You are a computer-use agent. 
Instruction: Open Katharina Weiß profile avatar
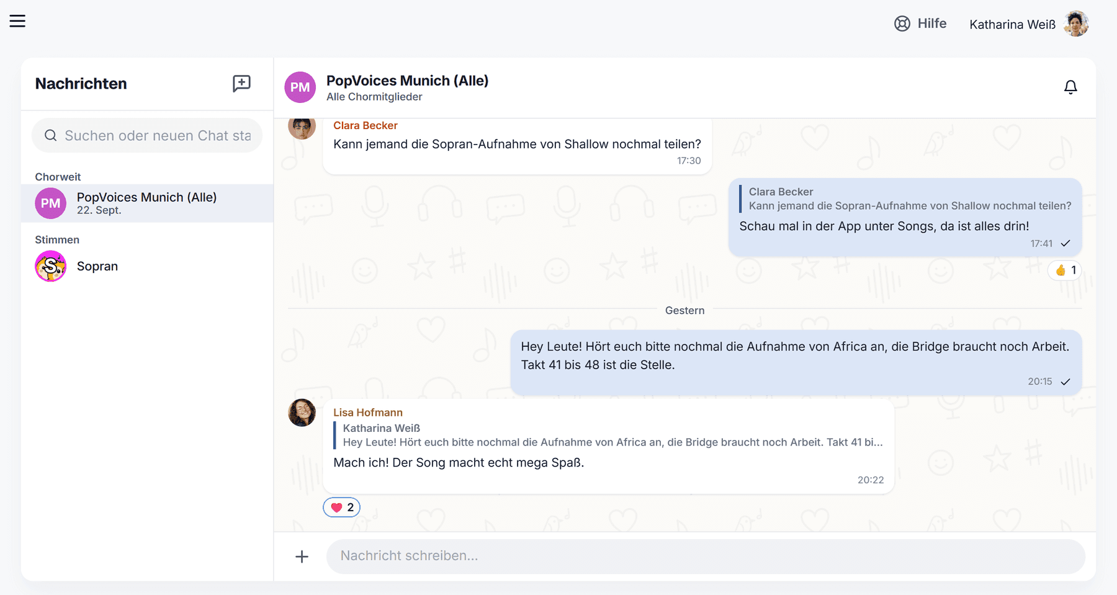point(1076,24)
